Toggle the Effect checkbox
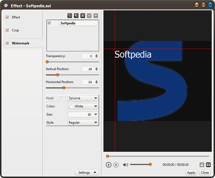Screen dimensions: 215x178 coord(7,17)
